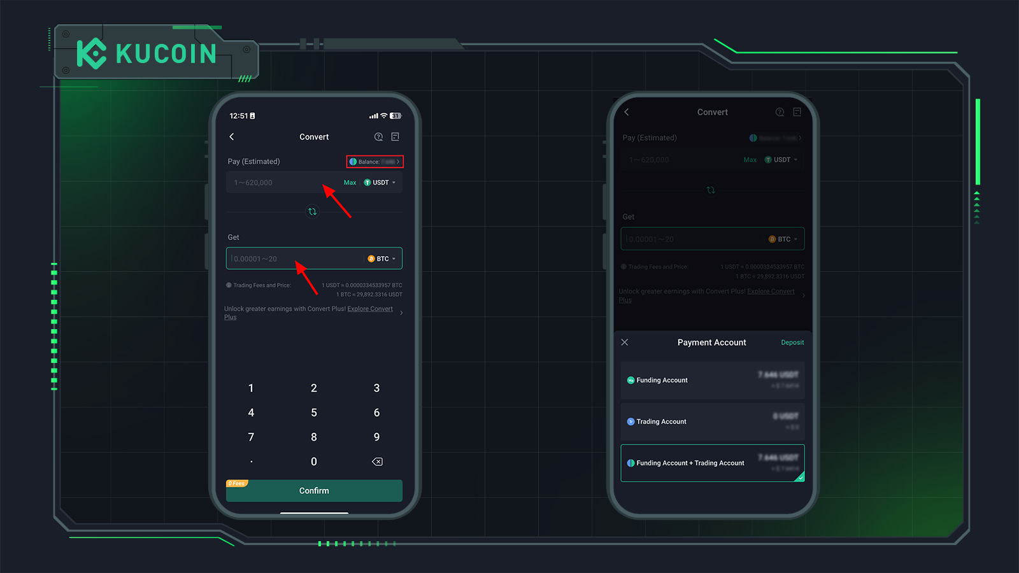Tap keypad digit 8
This screenshot has width=1019, height=573.
tap(314, 437)
